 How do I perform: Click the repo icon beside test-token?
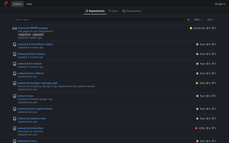15,54
